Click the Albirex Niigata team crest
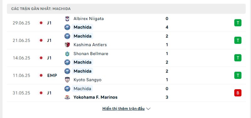The height and width of the screenshot is (118, 251). [67, 19]
